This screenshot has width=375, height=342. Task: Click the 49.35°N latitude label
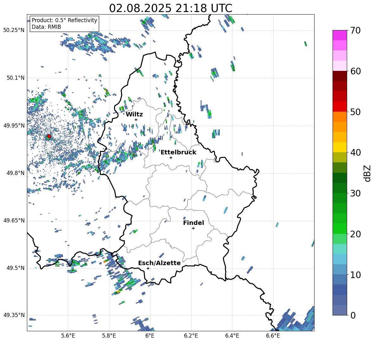tap(14, 315)
